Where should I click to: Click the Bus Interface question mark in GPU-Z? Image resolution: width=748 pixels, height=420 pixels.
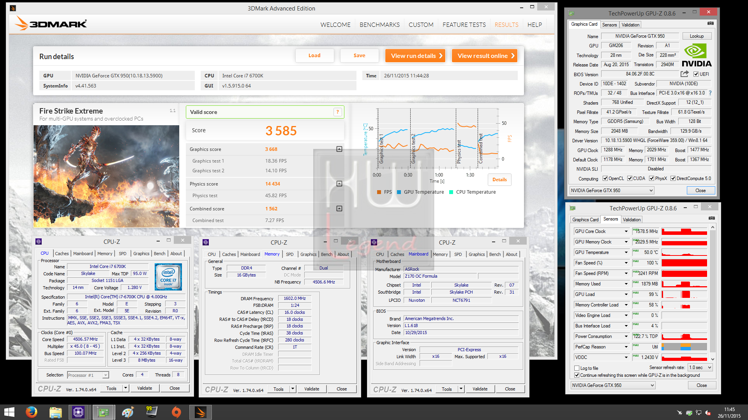coord(710,93)
